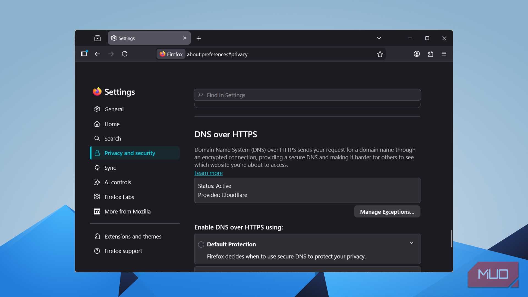Select the Default Protection radio button
Screen dimensions: 528x297
[201, 244]
